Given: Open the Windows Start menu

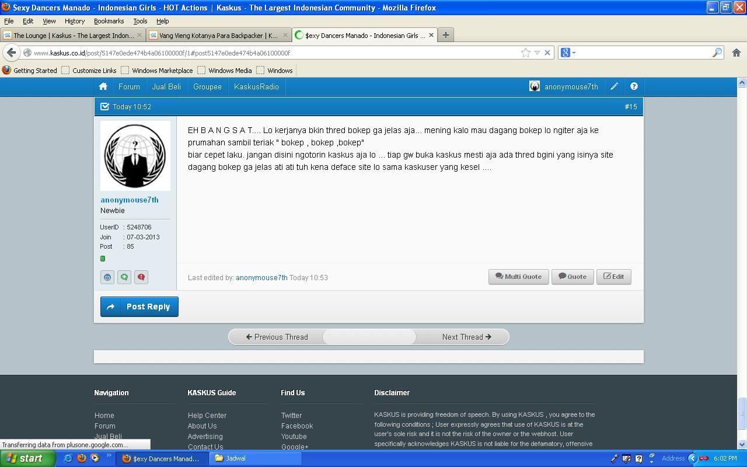Looking at the screenshot, I should [x=27, y=458].
